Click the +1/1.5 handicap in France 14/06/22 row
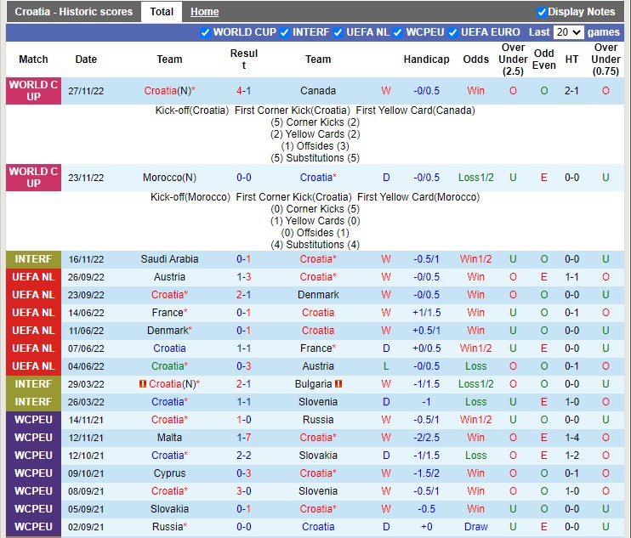 426,313
